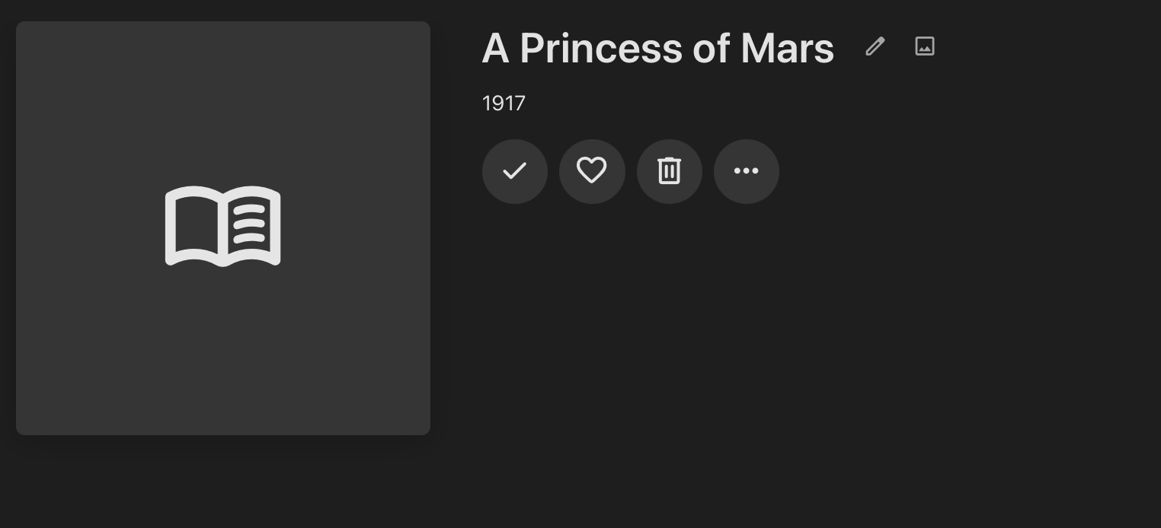This screenshot has width=1161, height=528.
Task: Click the A Princess of Mars title
Action: (658, 48)
